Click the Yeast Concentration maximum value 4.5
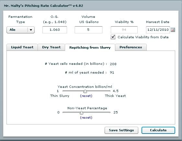The image size is (182, 141). [x=116, y=91]
